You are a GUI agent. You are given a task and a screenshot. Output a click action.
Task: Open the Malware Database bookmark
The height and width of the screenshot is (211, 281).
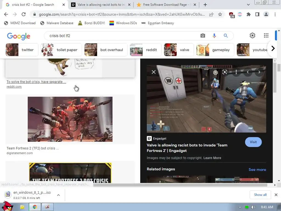click(57, 23)
